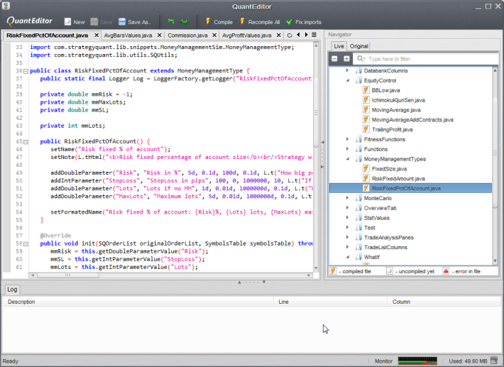Open RiskFixedAmount.java in navigator

pos(398,178)
